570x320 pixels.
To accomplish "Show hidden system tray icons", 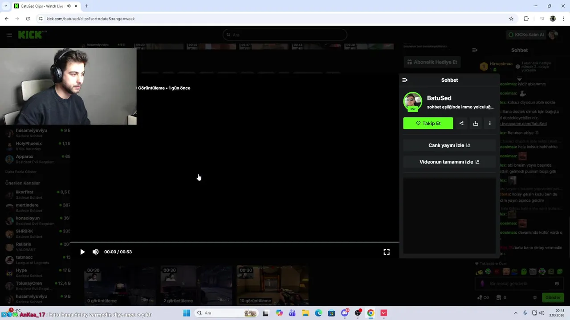I will (x=516, y=313).
